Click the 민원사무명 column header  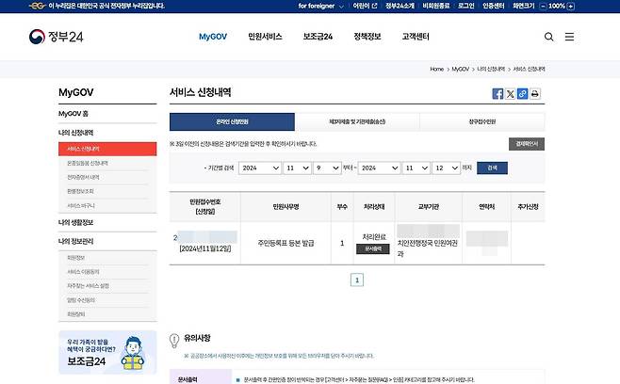click(286, 207)
